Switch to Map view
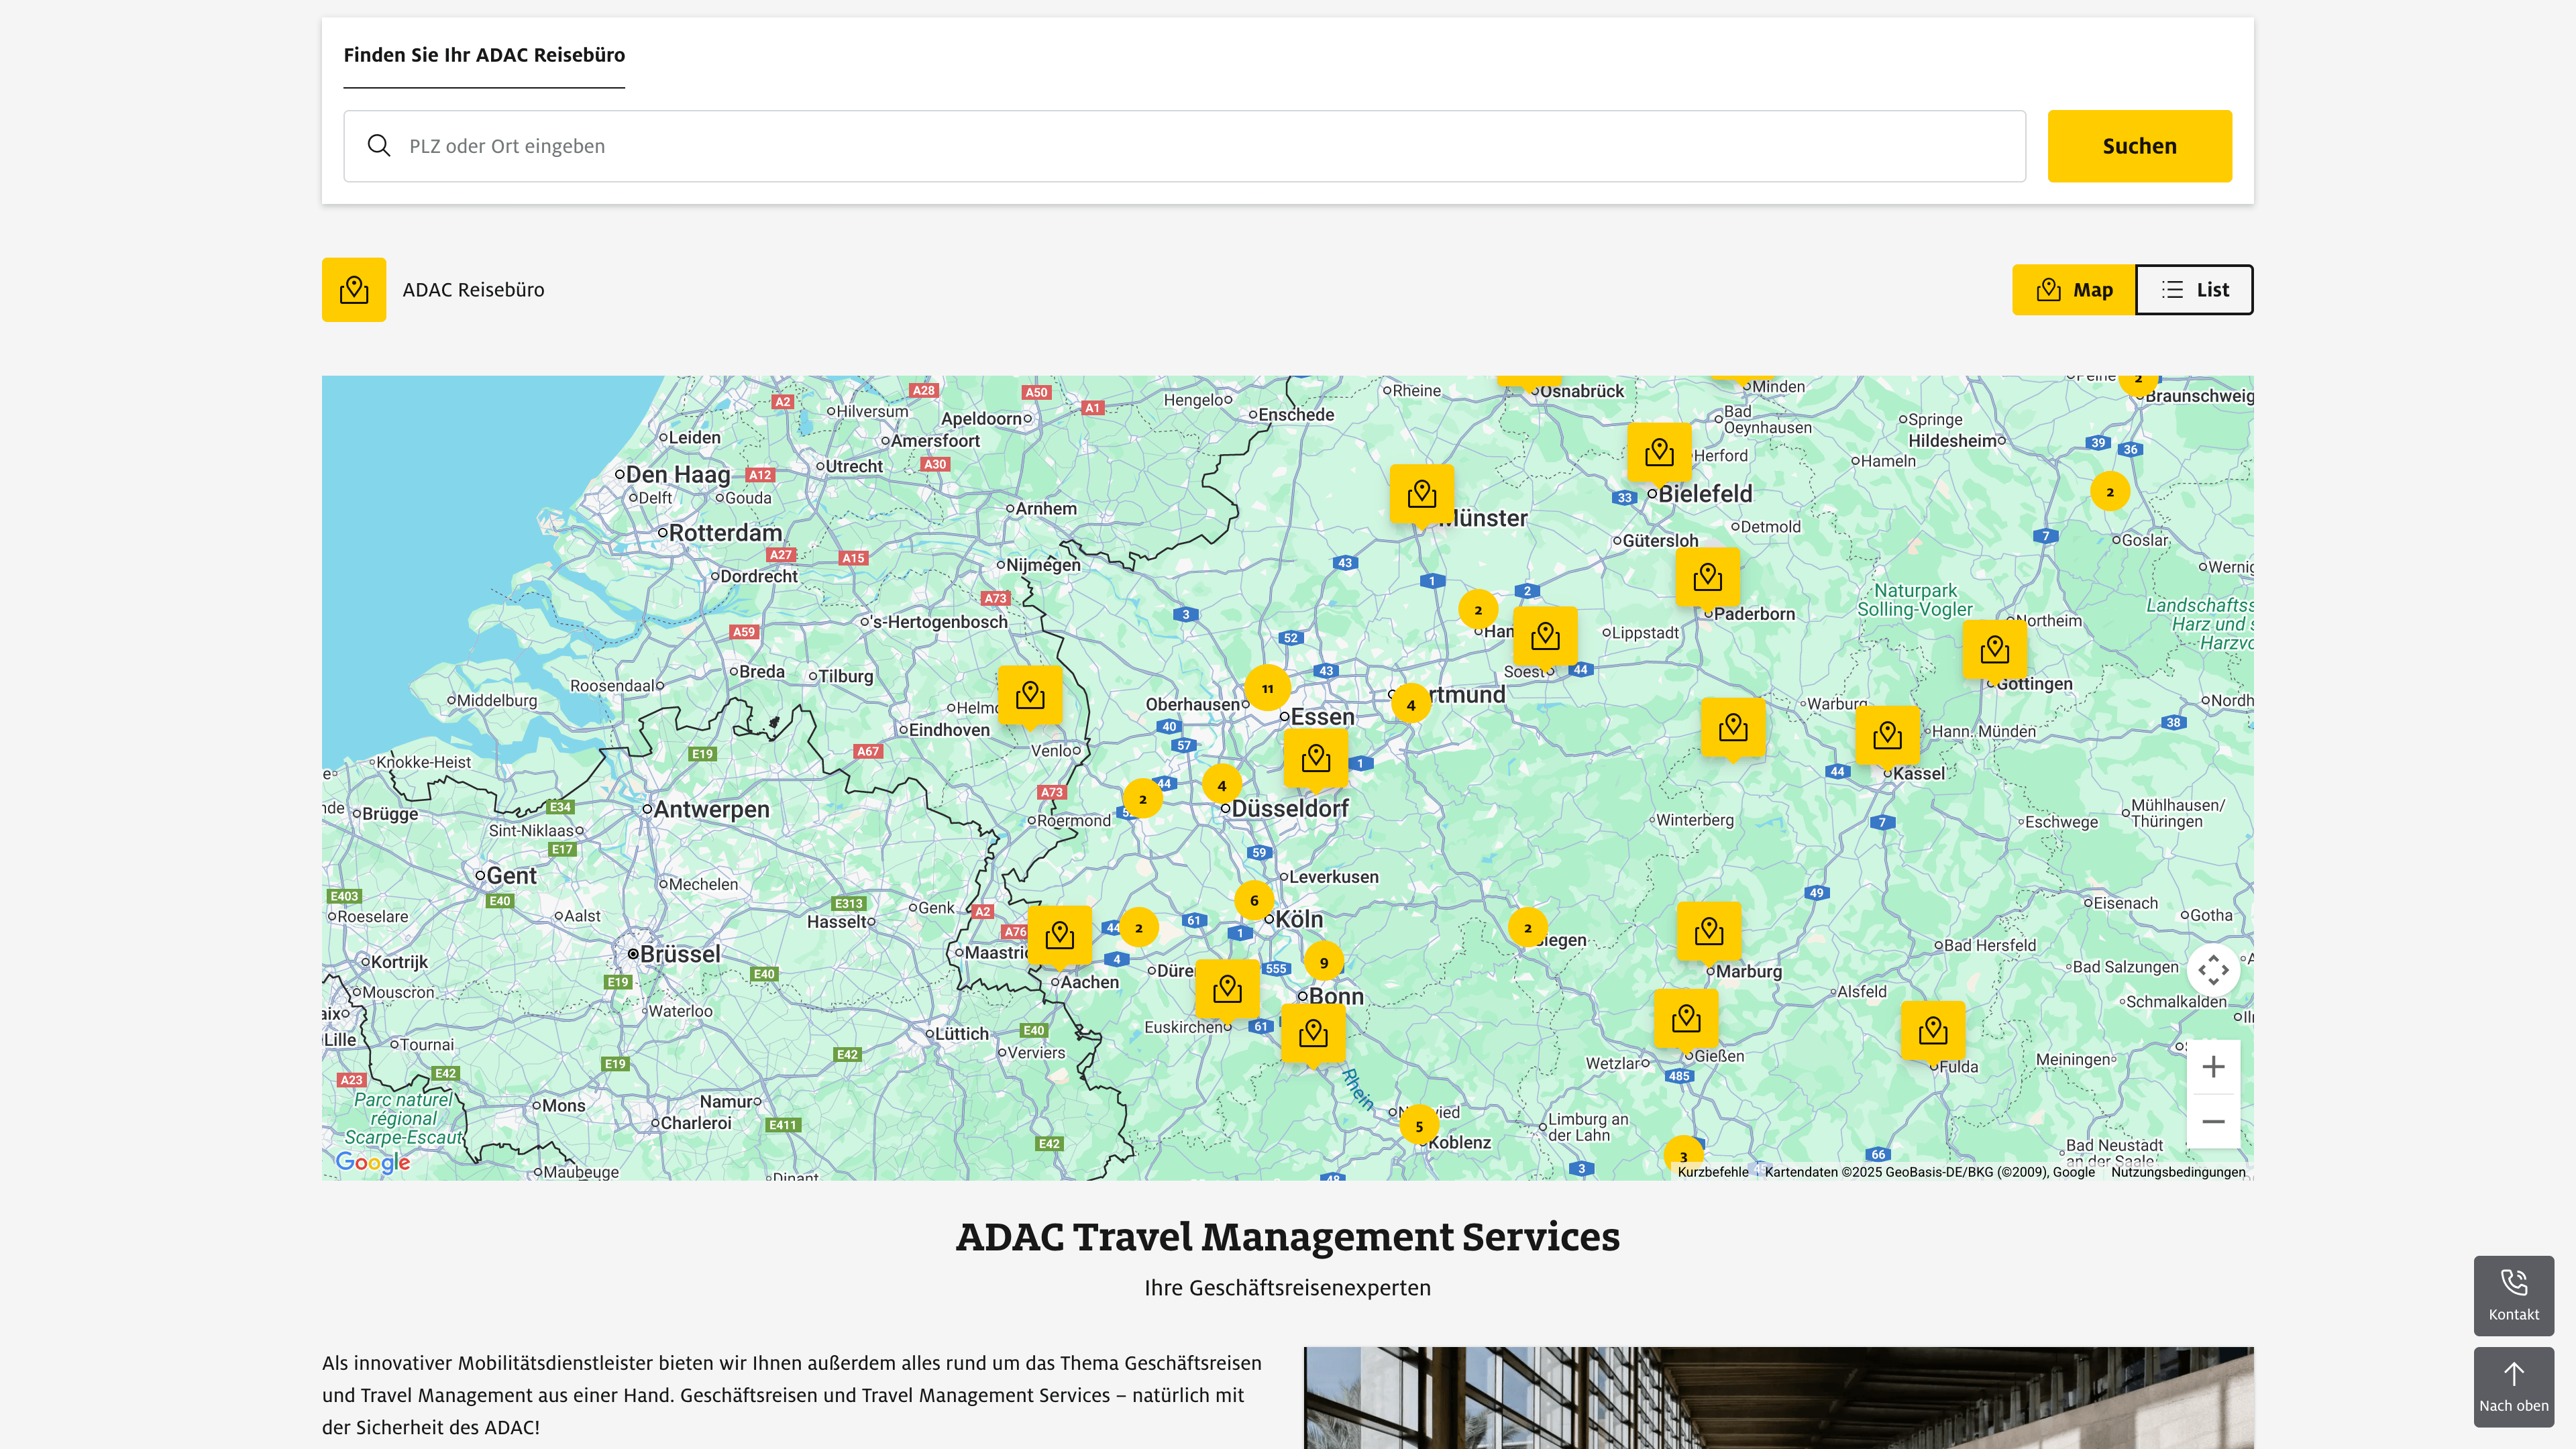 pos(2073,290)
